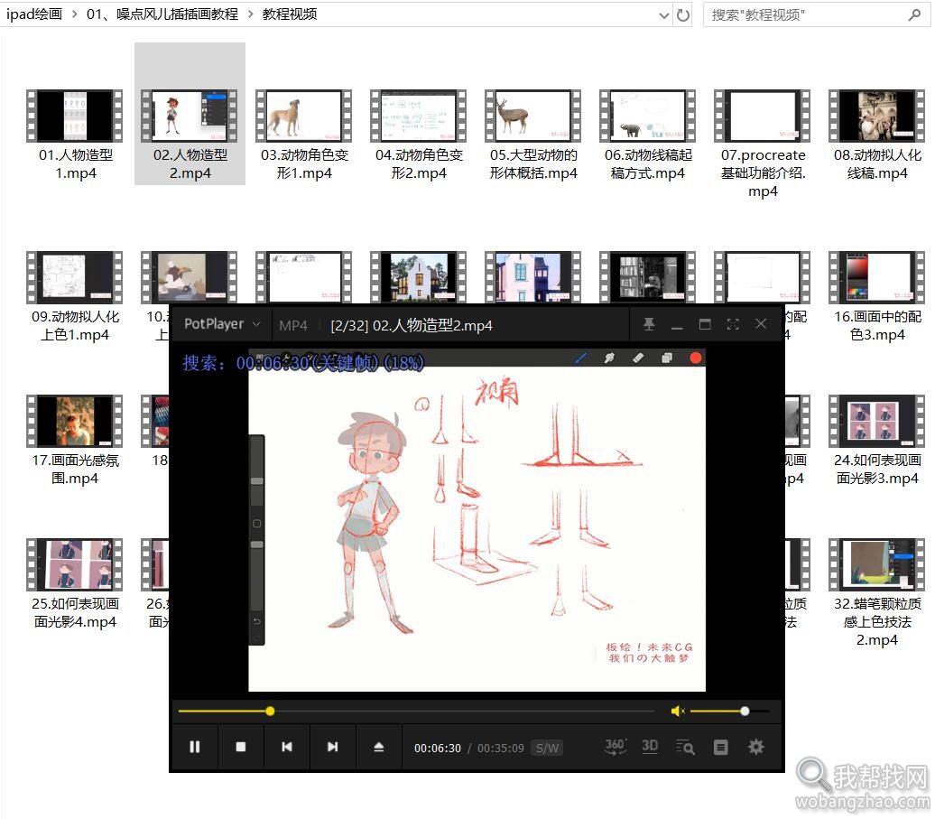Select 03.动物角色变形1.mp4 file

coord(304,133)
